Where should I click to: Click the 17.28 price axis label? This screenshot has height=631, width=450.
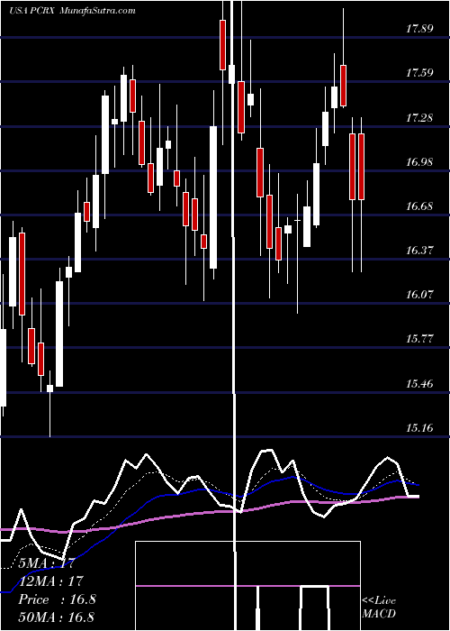pyautogui.click(x=419, y=118)
